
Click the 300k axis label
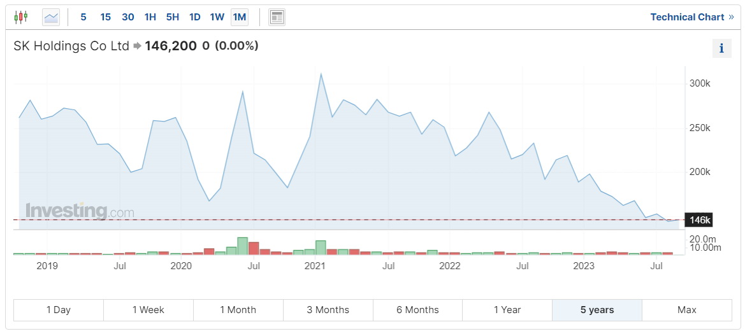(x=700, y=83)
